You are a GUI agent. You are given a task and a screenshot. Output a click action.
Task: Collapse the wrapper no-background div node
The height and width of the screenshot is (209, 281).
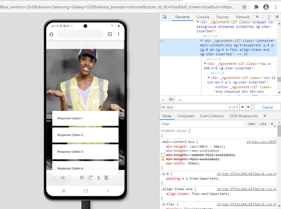198,22
